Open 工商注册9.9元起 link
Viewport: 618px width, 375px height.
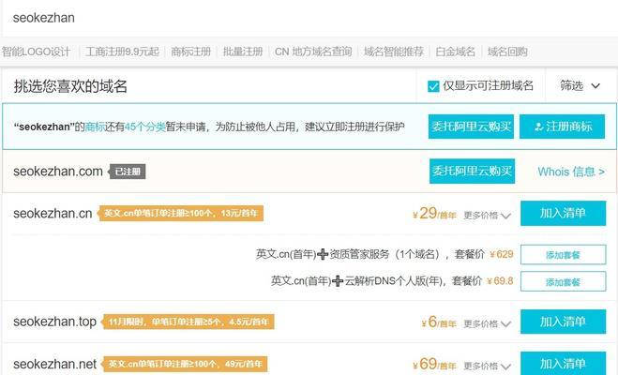(122, 52)
